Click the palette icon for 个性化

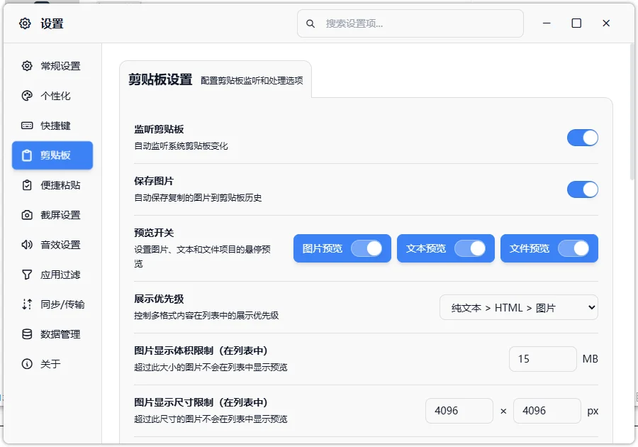(27, 96)
